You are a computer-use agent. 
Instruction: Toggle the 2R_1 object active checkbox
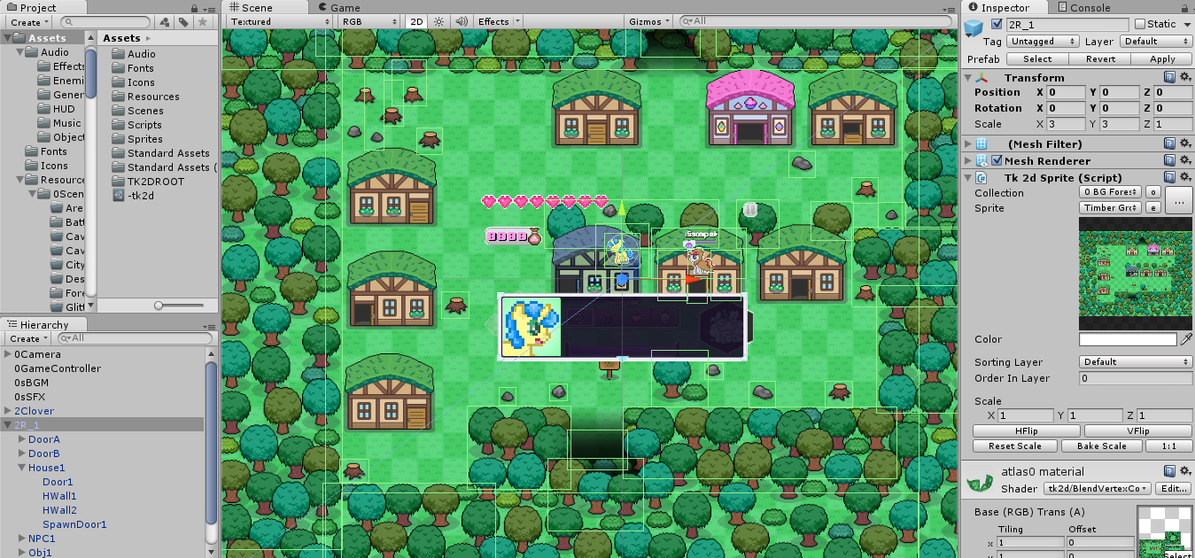(997, 24)
